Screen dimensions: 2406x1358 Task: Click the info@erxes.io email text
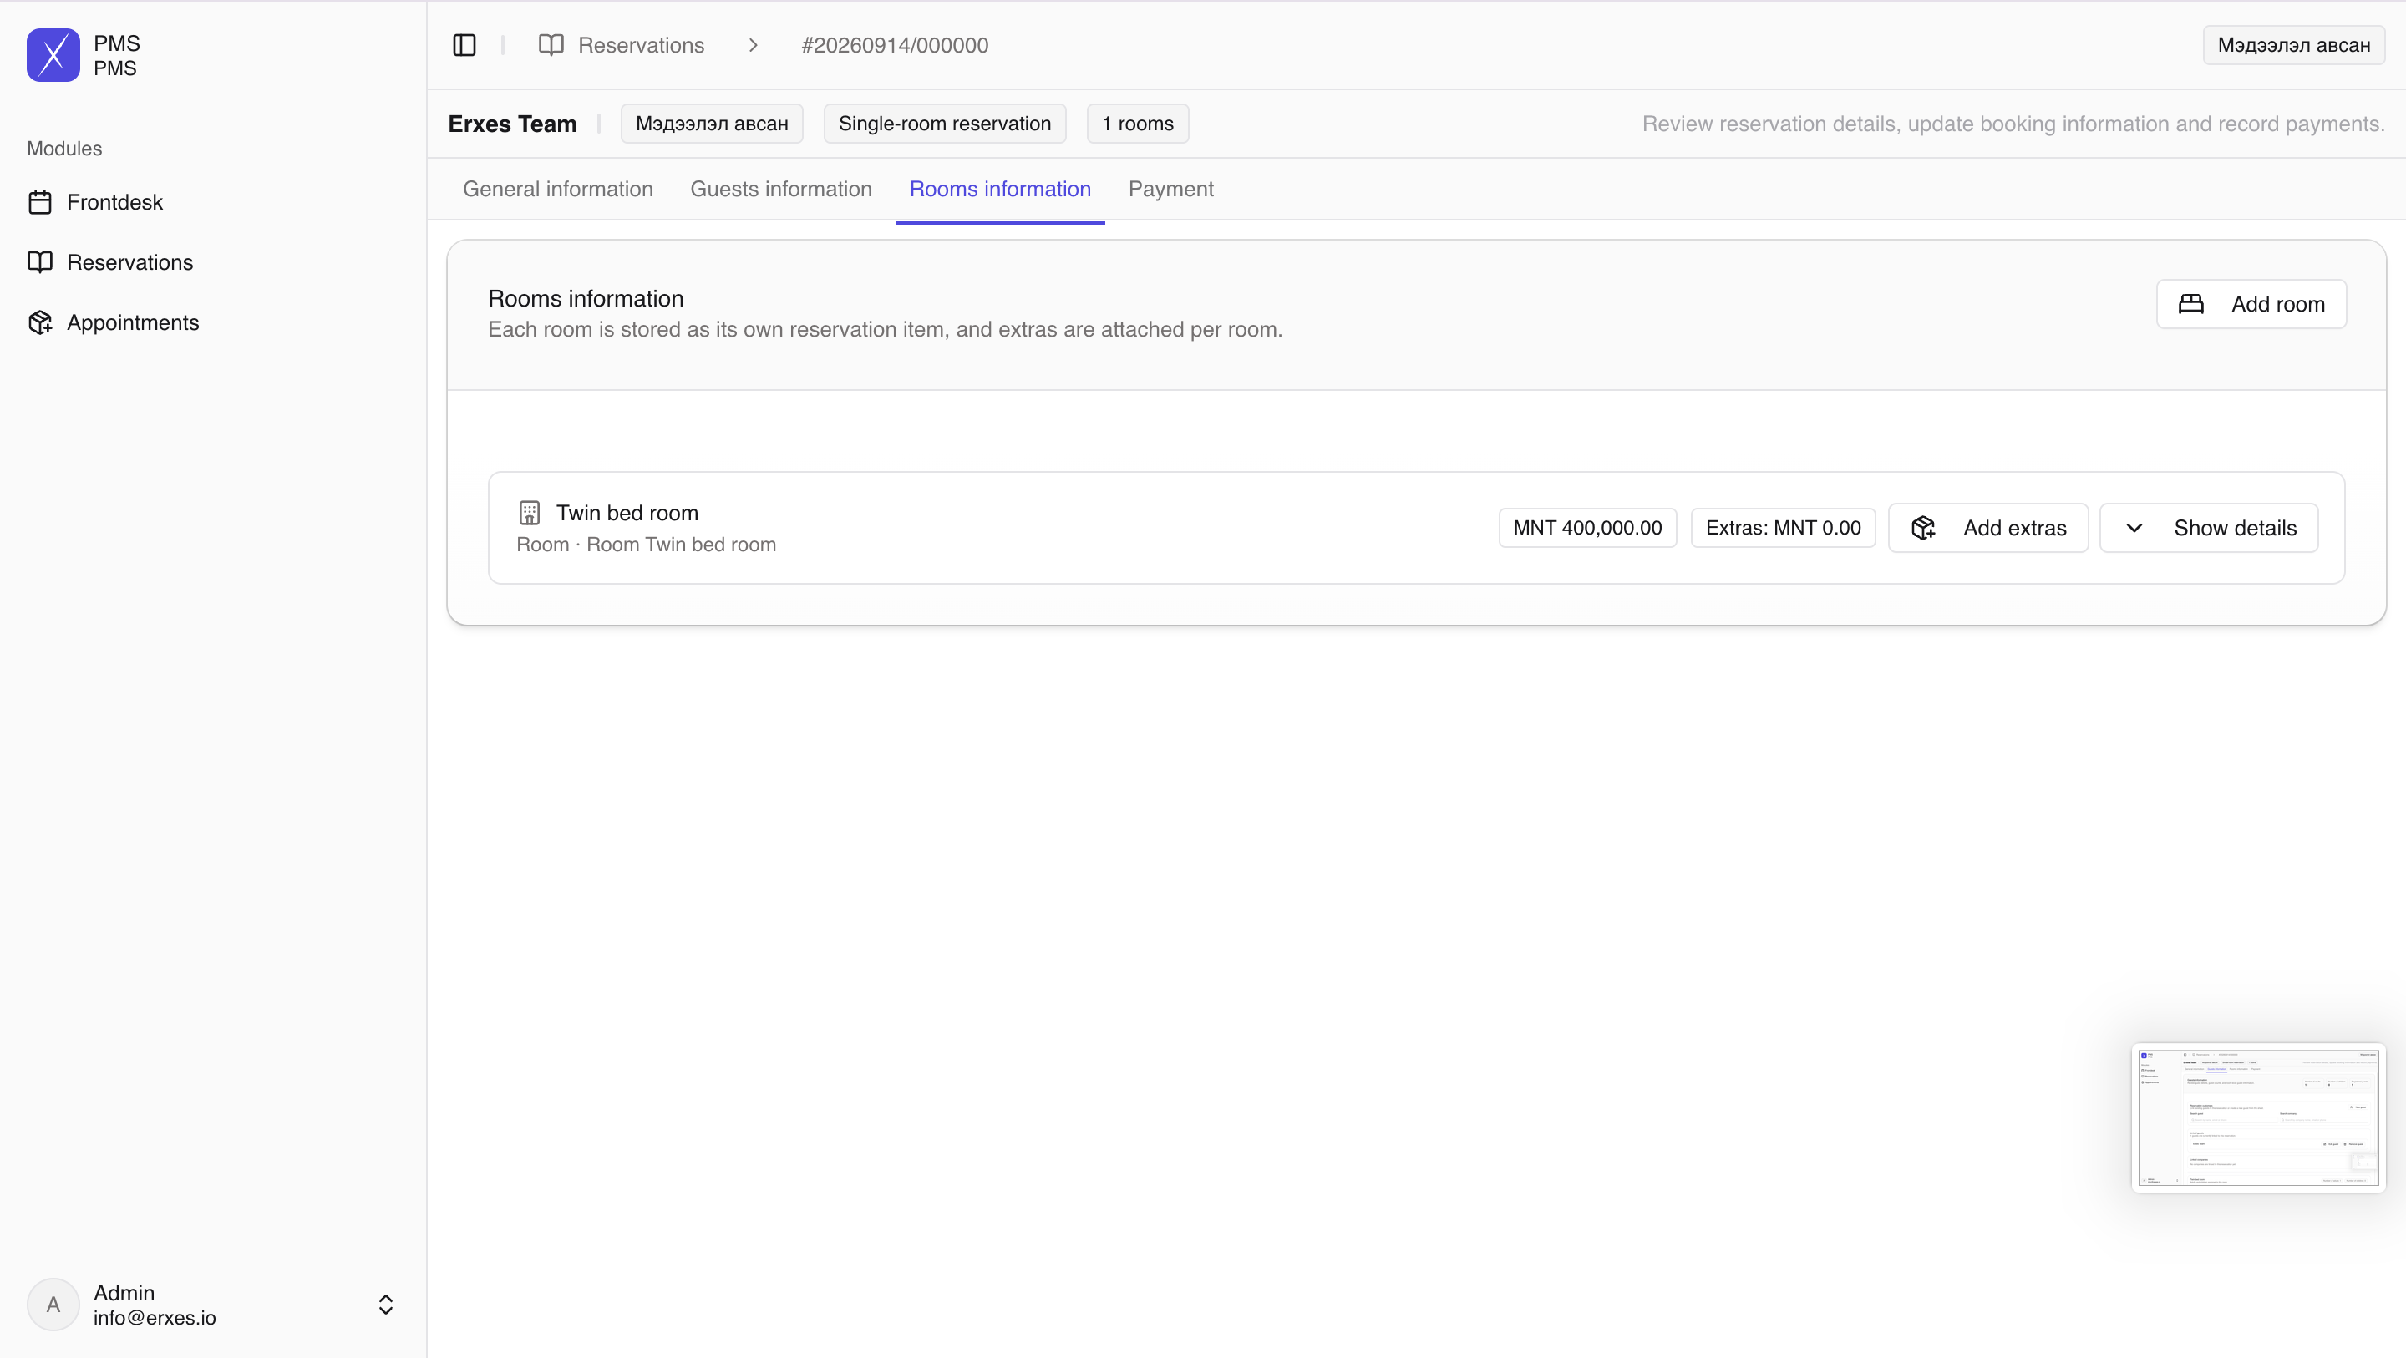pyautogui.click(x=155, y=1318)
